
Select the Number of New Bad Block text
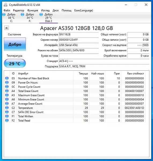34,78
